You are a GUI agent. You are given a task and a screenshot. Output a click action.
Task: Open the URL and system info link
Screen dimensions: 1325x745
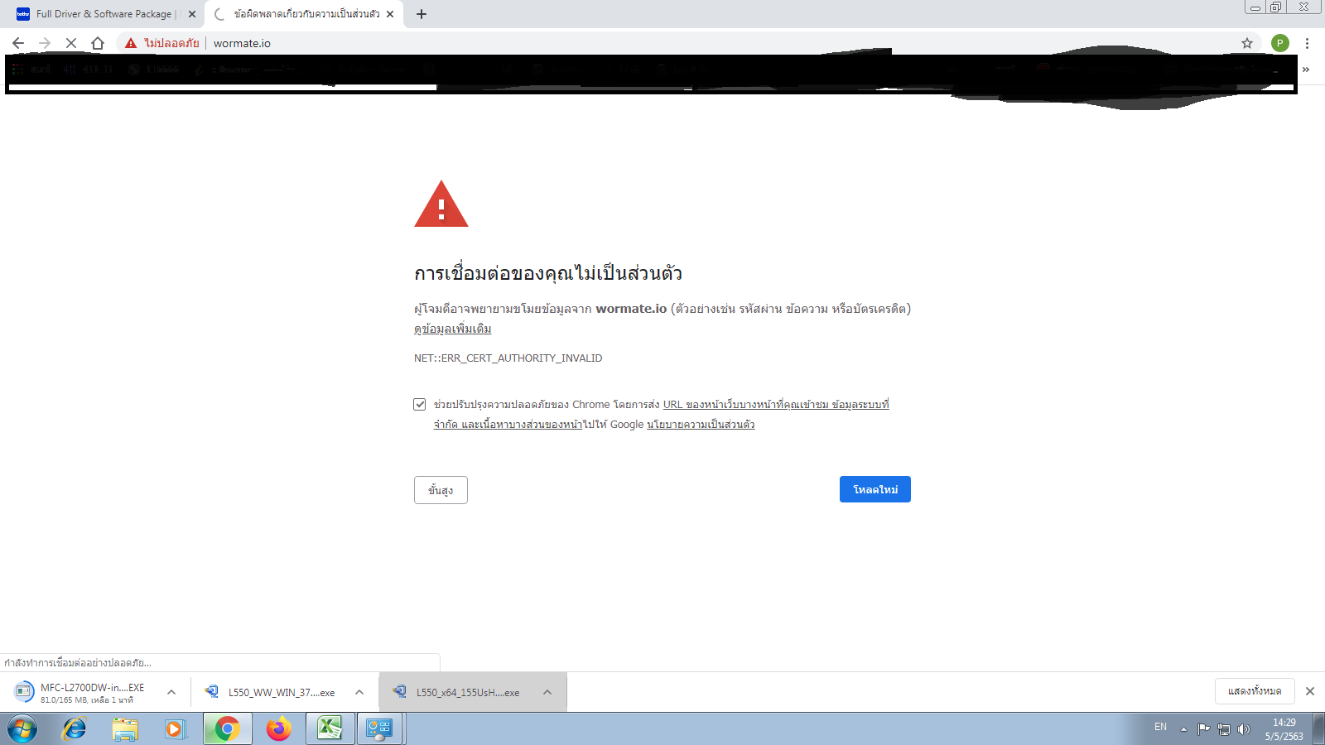(x=661, y=415)
